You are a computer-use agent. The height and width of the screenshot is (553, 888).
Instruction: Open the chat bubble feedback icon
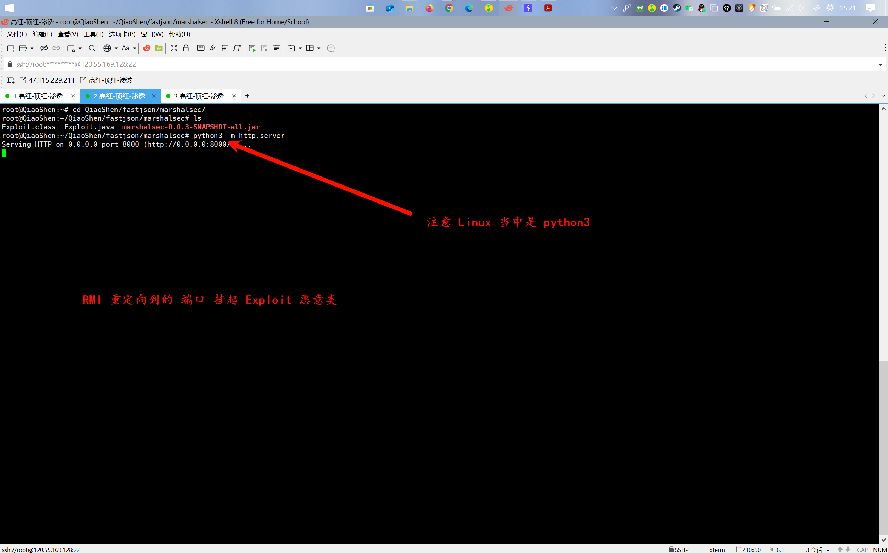[x=331, y=48]
